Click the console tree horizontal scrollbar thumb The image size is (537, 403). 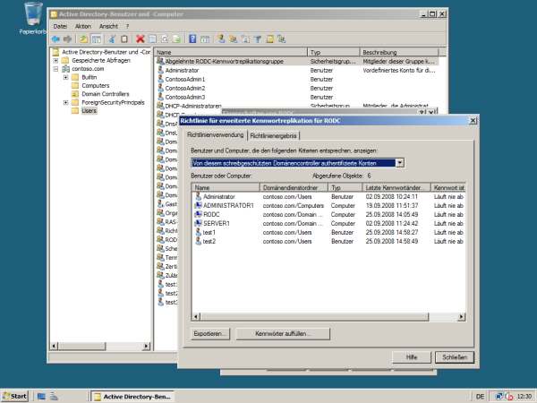click(81, 346)
